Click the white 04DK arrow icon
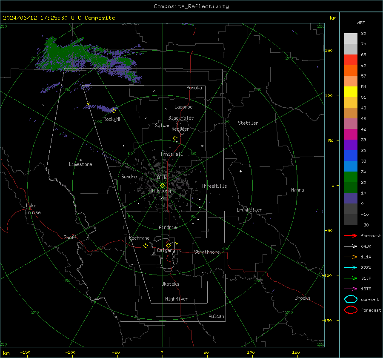The height and width of the screenshot is (358, 383). 351,246
